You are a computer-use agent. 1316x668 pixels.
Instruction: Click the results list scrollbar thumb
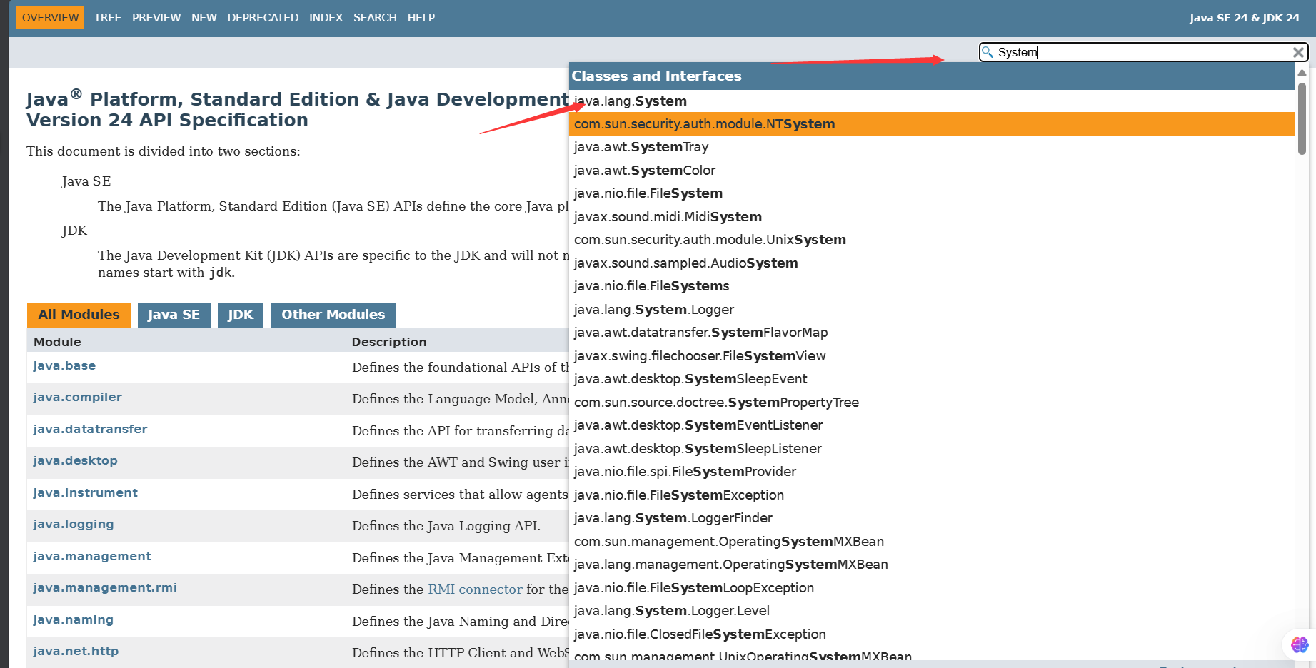(1302, 118)
